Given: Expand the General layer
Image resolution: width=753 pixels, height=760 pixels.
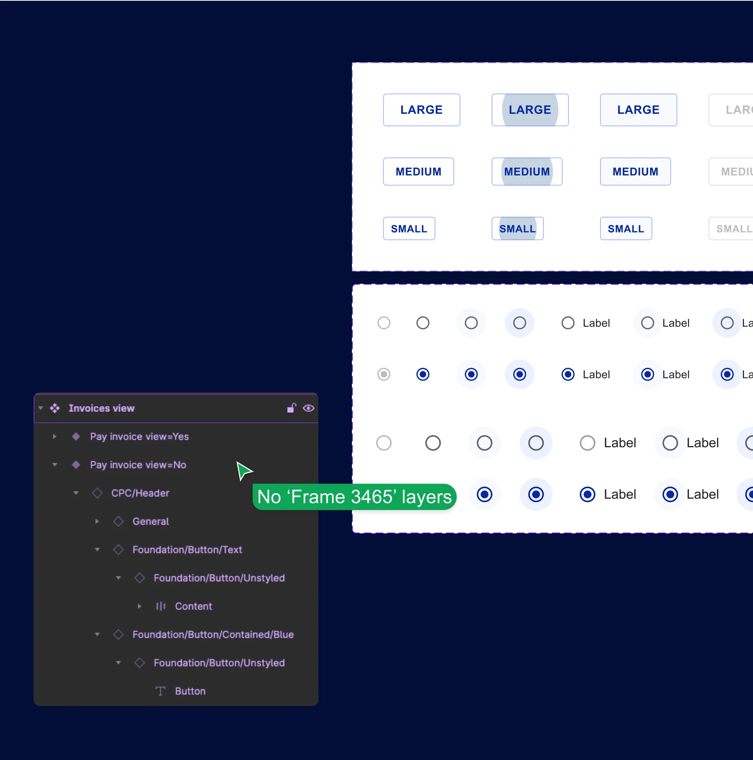Looking at the screenshot, I should click(x=97, y=521).
